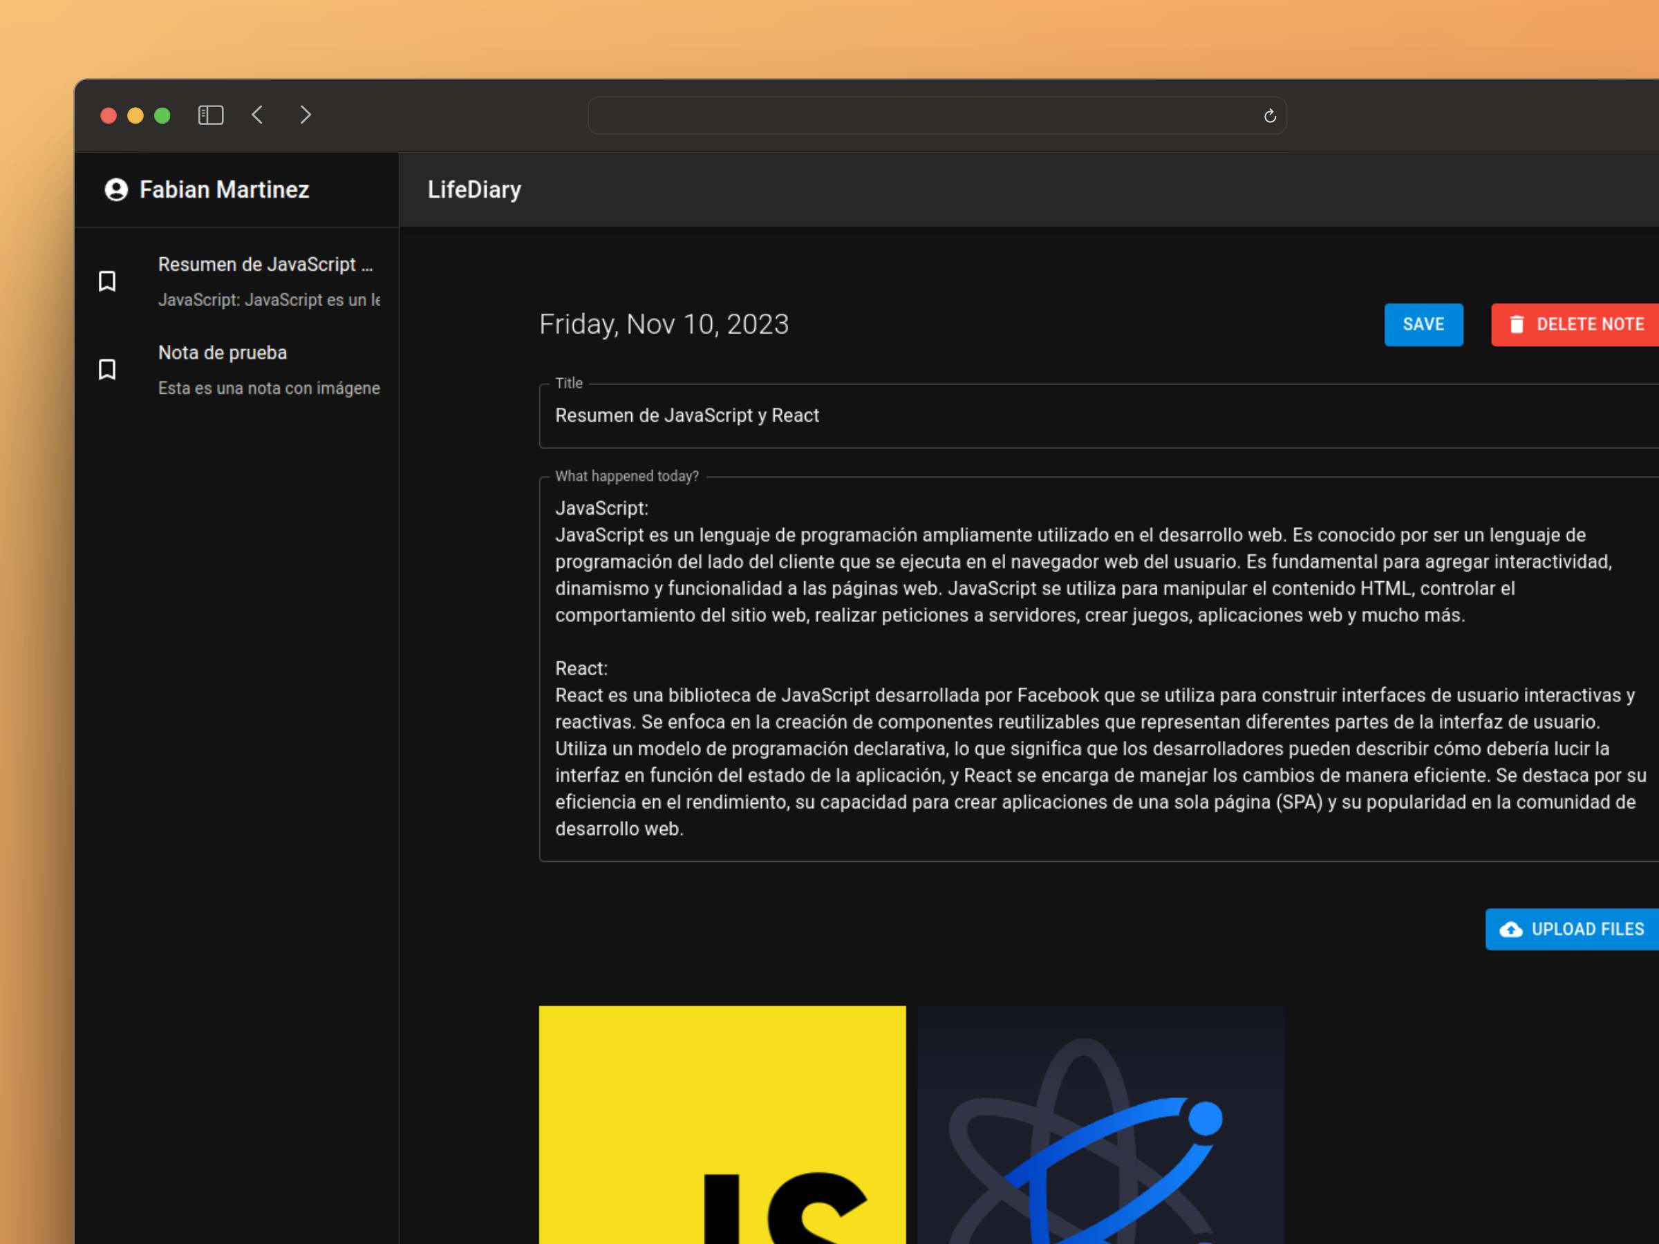Click the date Friday, Nov 10, 2023
Screen dimensions: 1659x1244
[x=664, y=325]
